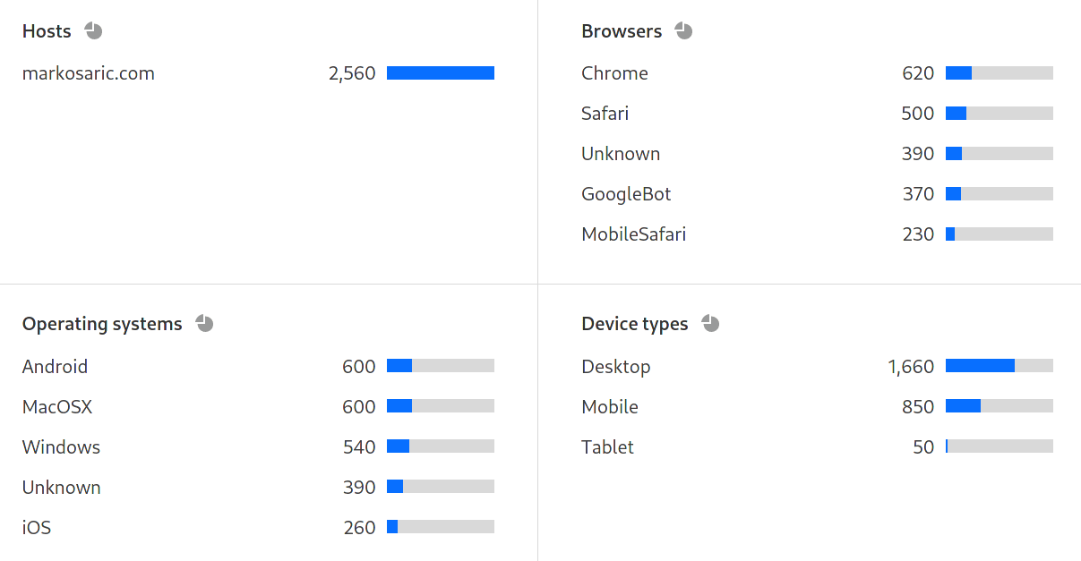Click the blue bar next to markosaric.com
This screenshot has height=561, width=1081.
tap(440, 72)
